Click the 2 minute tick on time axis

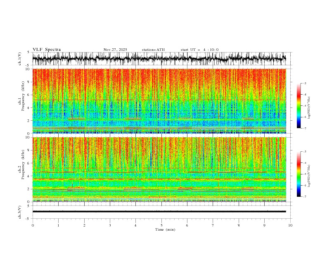click(84, 225)
